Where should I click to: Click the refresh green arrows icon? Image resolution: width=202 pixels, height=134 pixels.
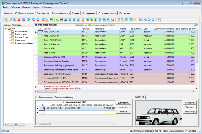pos(57,20)
